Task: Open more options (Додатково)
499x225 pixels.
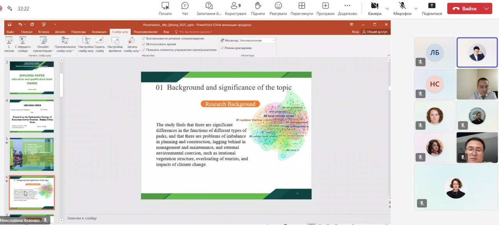Action: [x=347, y=8]
